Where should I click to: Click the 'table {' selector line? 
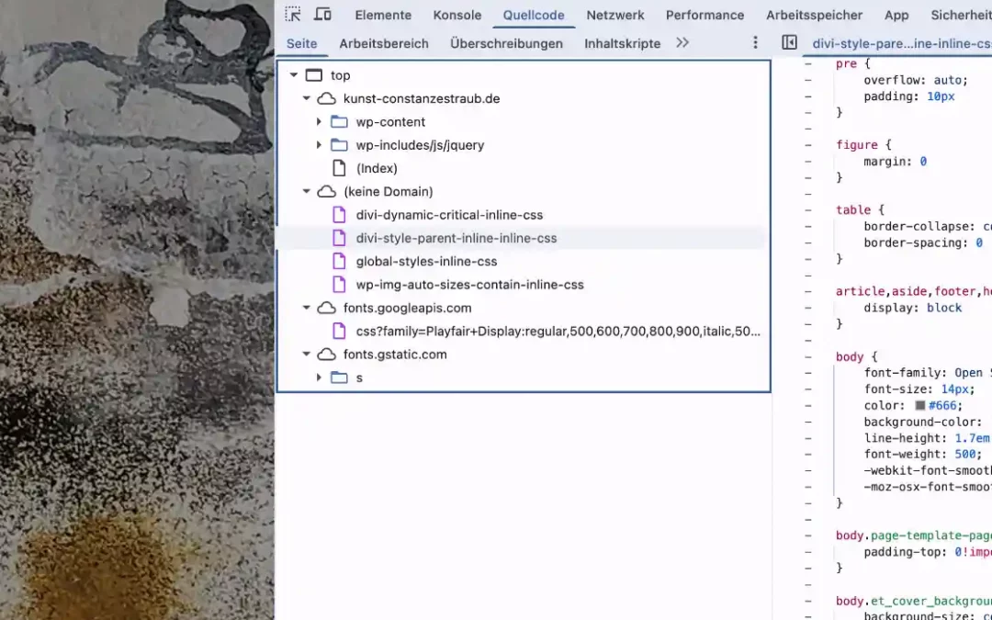(860, 210)
